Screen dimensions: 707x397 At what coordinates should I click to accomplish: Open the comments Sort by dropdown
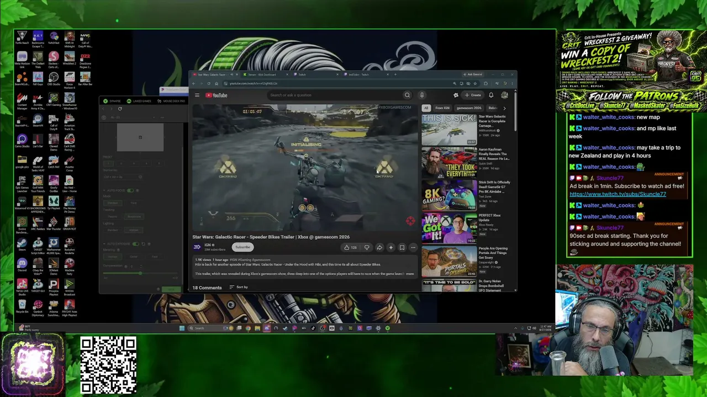[239, 287]
